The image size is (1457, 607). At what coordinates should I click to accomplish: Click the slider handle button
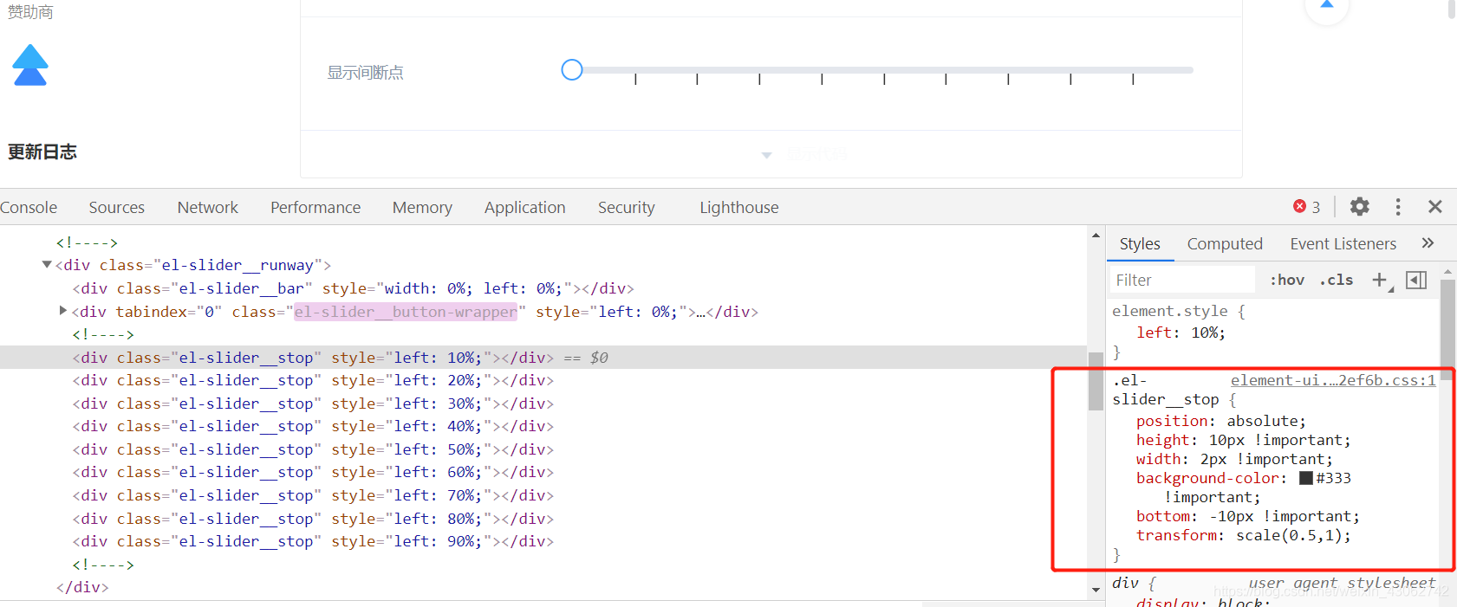pyautogui.click(x=572, y=70)
